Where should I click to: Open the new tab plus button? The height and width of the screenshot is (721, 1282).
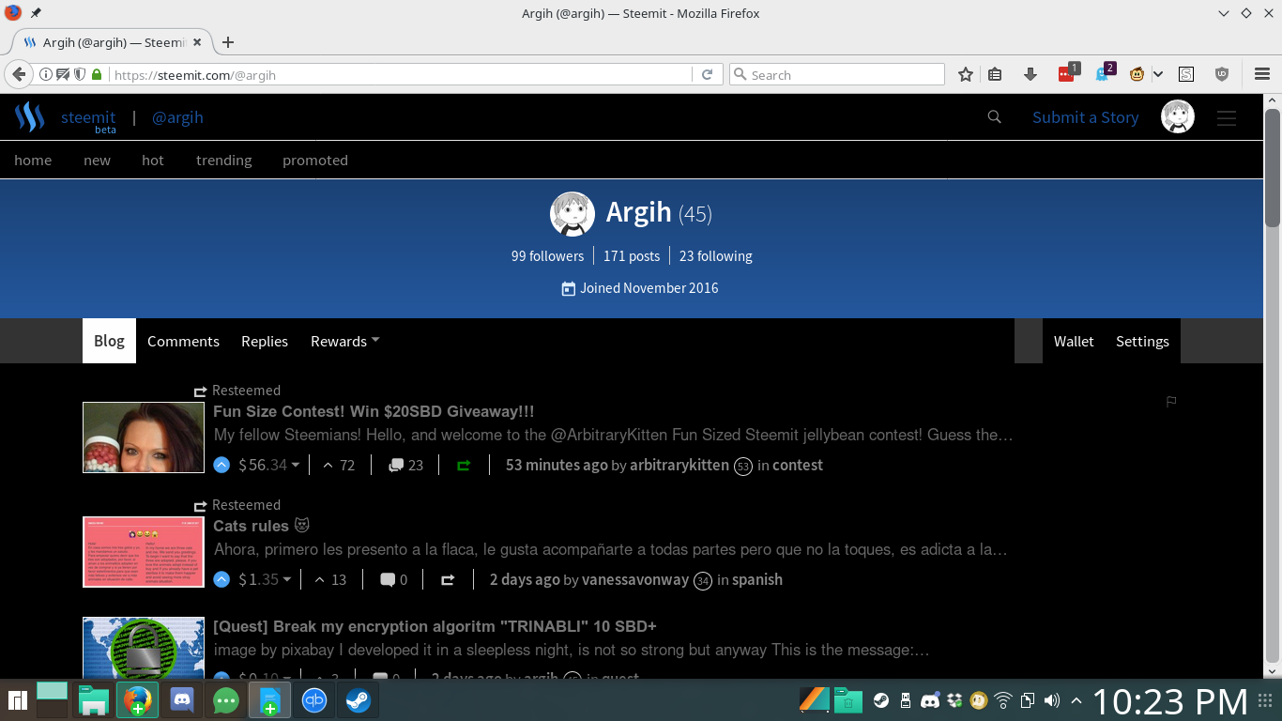[227, 42]
